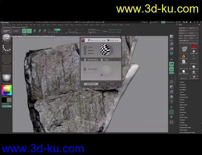Click the Load Tool button
Screen dimensions: 202x155
183,28
